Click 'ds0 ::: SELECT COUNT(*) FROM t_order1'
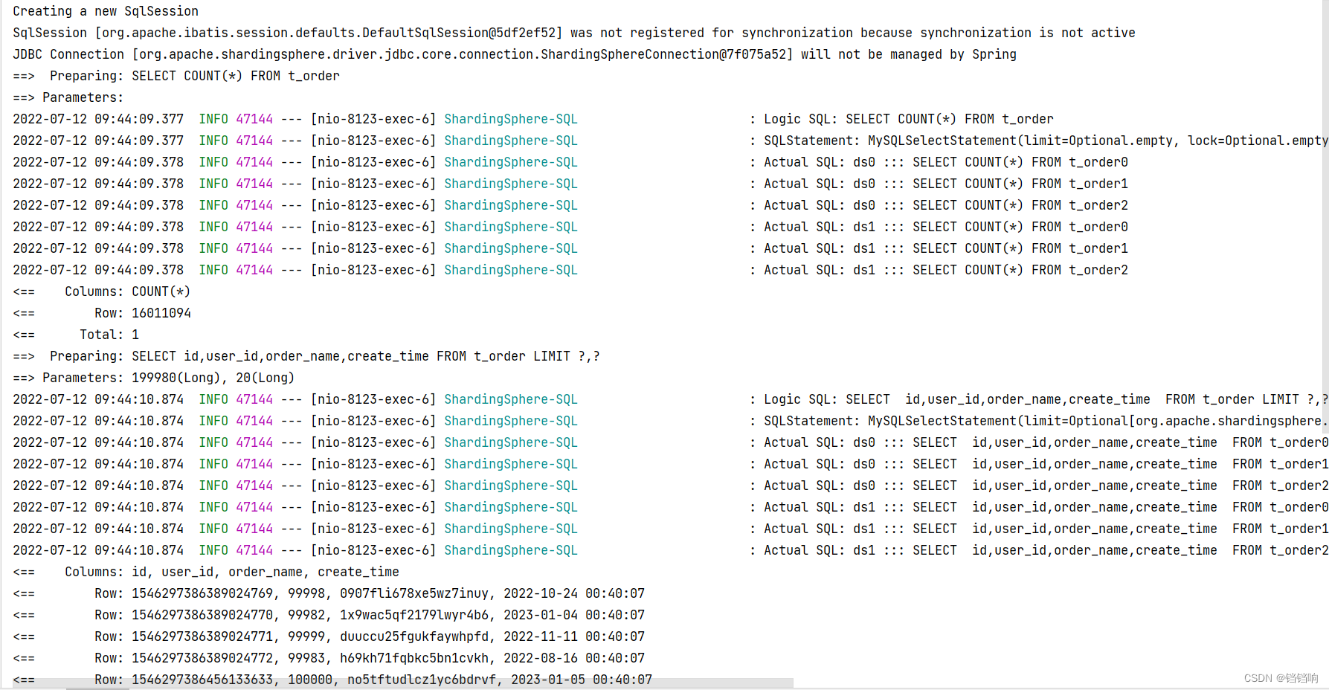 pos(991,184)
